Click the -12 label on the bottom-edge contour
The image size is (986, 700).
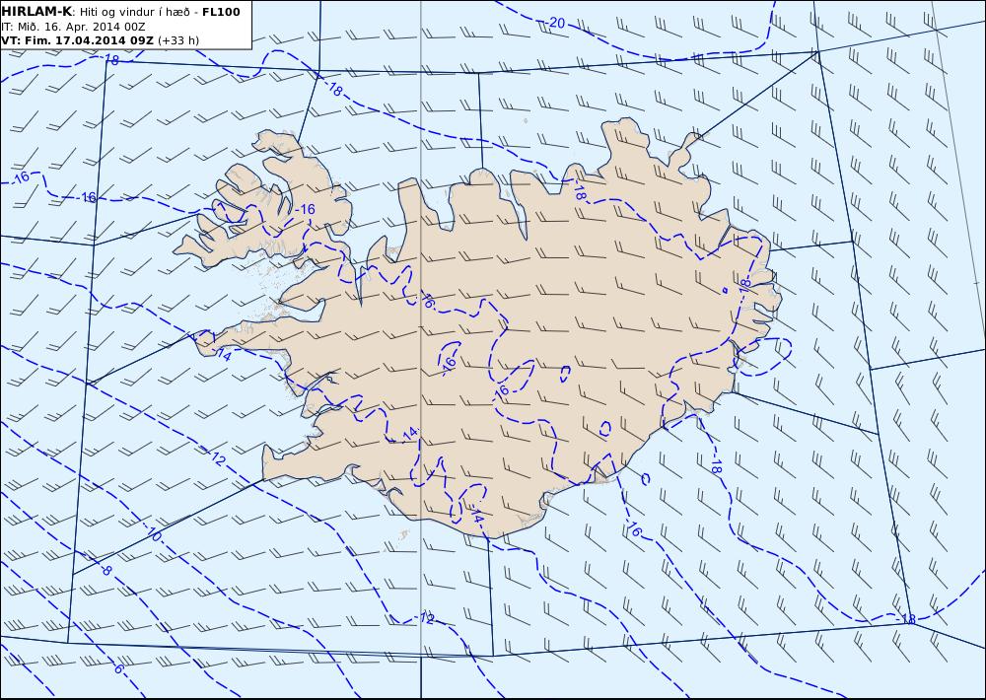(x=426, y=617)
